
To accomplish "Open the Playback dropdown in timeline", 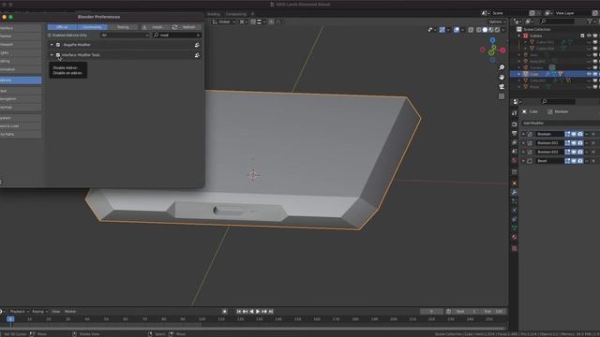I will point(19,312).
